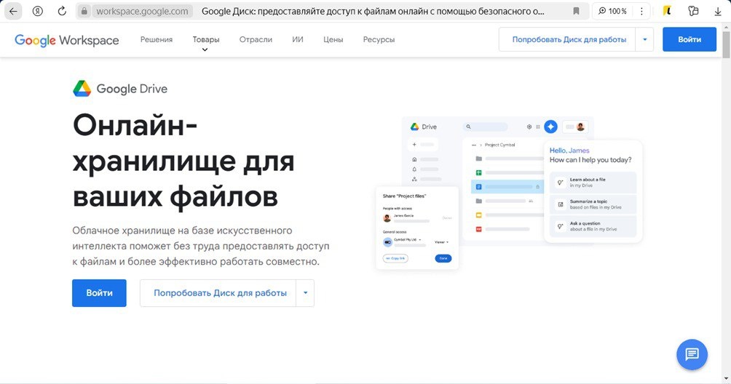Click the scrollbar down arrow
Screen dimensions: 731x384
point(726,379)
